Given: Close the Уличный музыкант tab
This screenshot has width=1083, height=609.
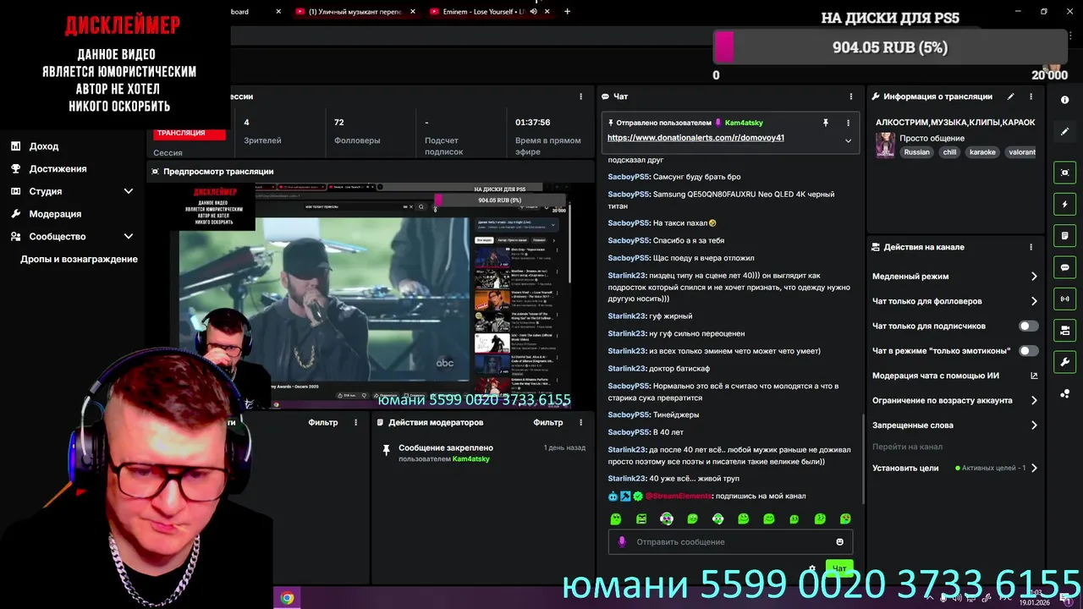Looking at the screenshot, I should click(413, 12).
